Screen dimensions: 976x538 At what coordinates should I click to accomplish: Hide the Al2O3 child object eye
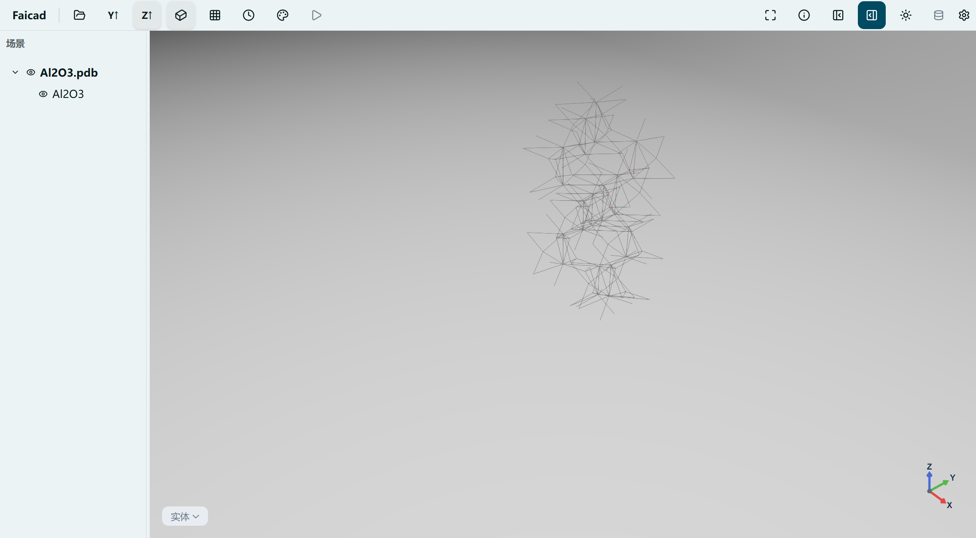[x=43, y=94]
